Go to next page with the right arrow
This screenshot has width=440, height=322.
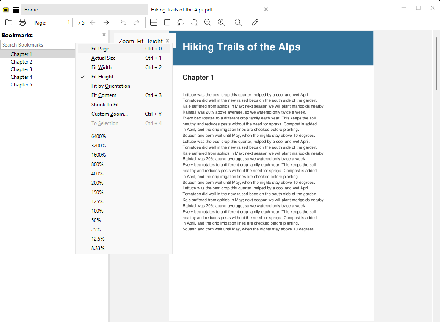coord(106,22)
